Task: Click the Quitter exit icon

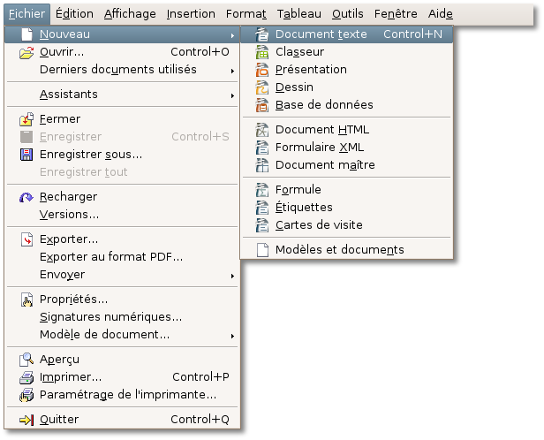Action: pos(26,420)
